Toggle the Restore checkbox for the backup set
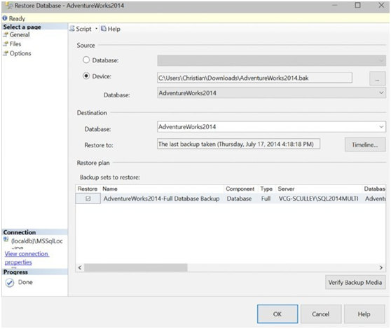This screenshot has height=329, width=391. [88, 199]
